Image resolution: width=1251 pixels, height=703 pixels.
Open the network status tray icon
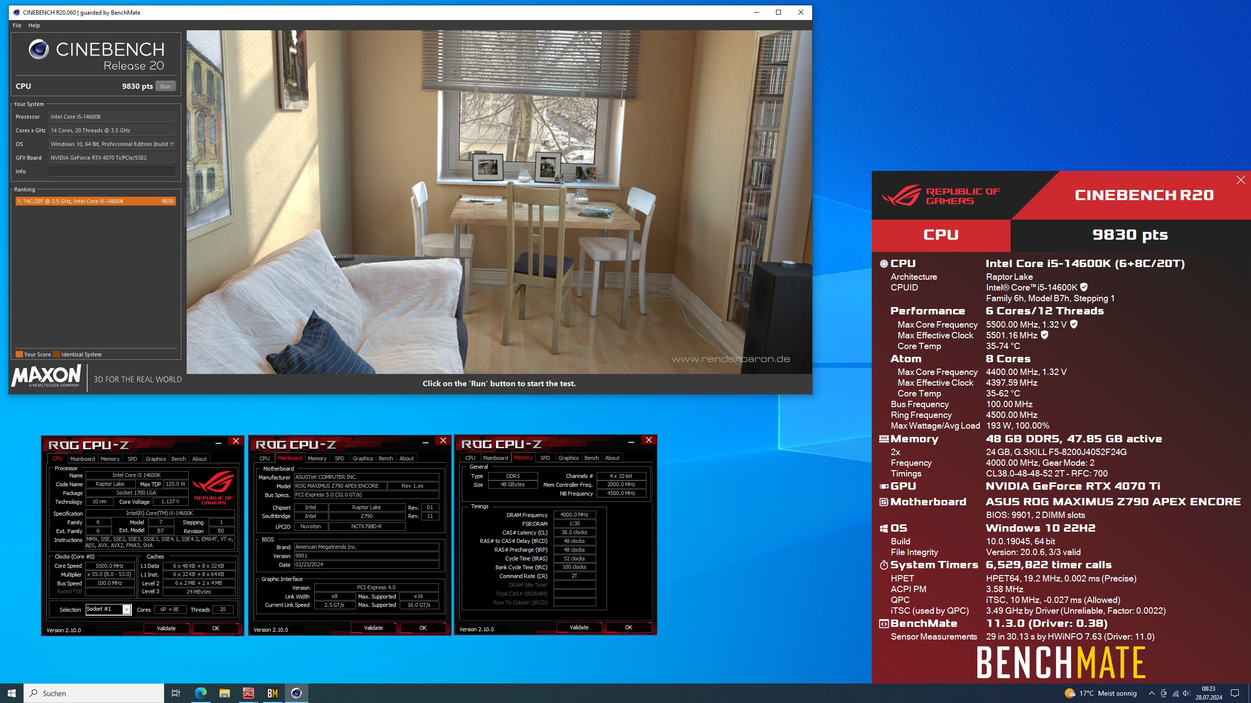[x=1175, y=693]
